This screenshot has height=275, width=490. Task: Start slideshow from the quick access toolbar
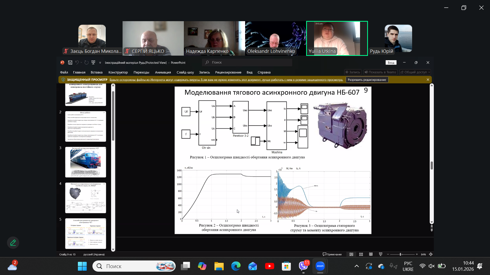pos(93,62)
